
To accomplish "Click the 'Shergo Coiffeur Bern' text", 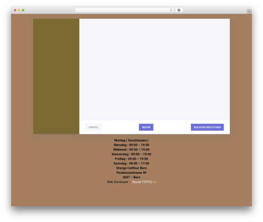I will click(131, 168).
